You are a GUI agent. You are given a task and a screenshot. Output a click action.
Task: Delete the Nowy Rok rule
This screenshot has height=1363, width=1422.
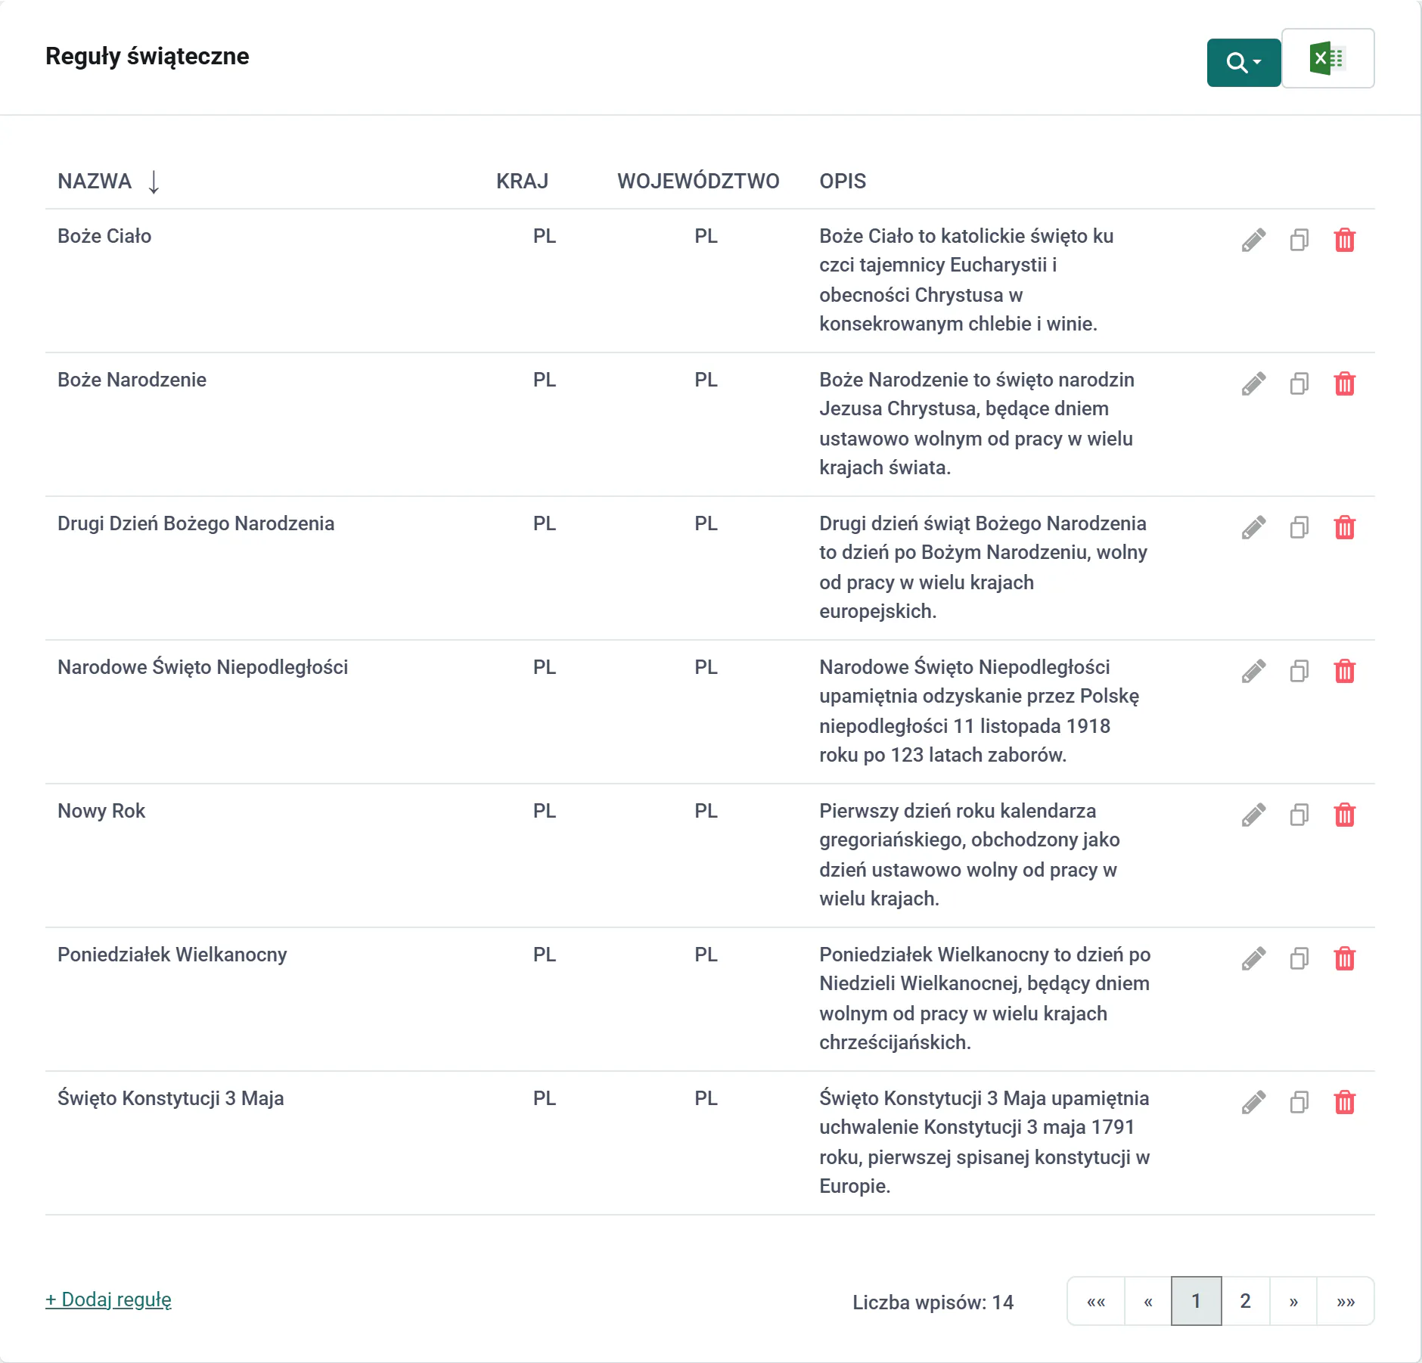click(1345, 815)
